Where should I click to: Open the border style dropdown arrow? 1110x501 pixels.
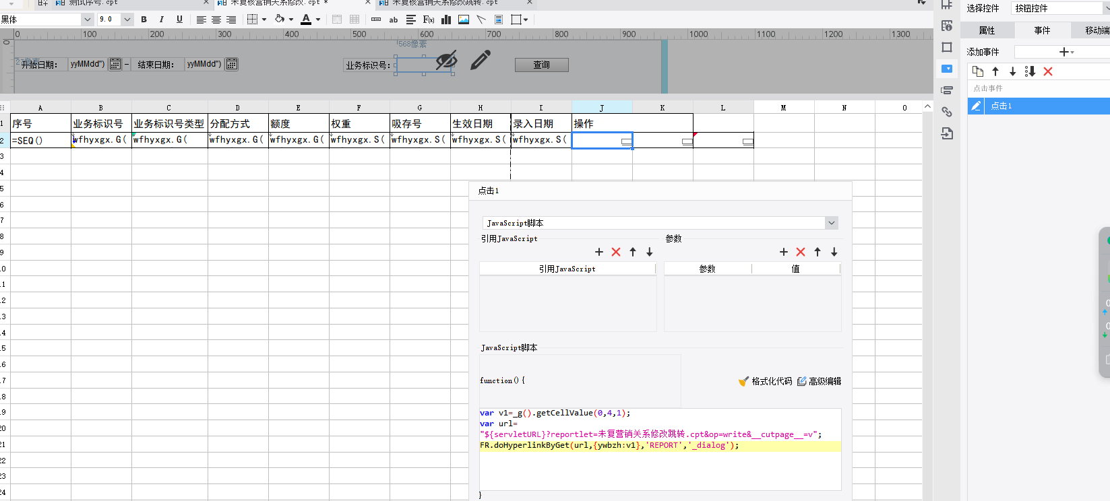pyautogui.click(x=264, y=20)
